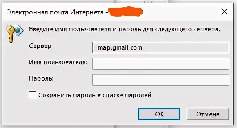237x128 pixels.
Task: Click the orange redacted area in title
Action: (x=126, y=12)
